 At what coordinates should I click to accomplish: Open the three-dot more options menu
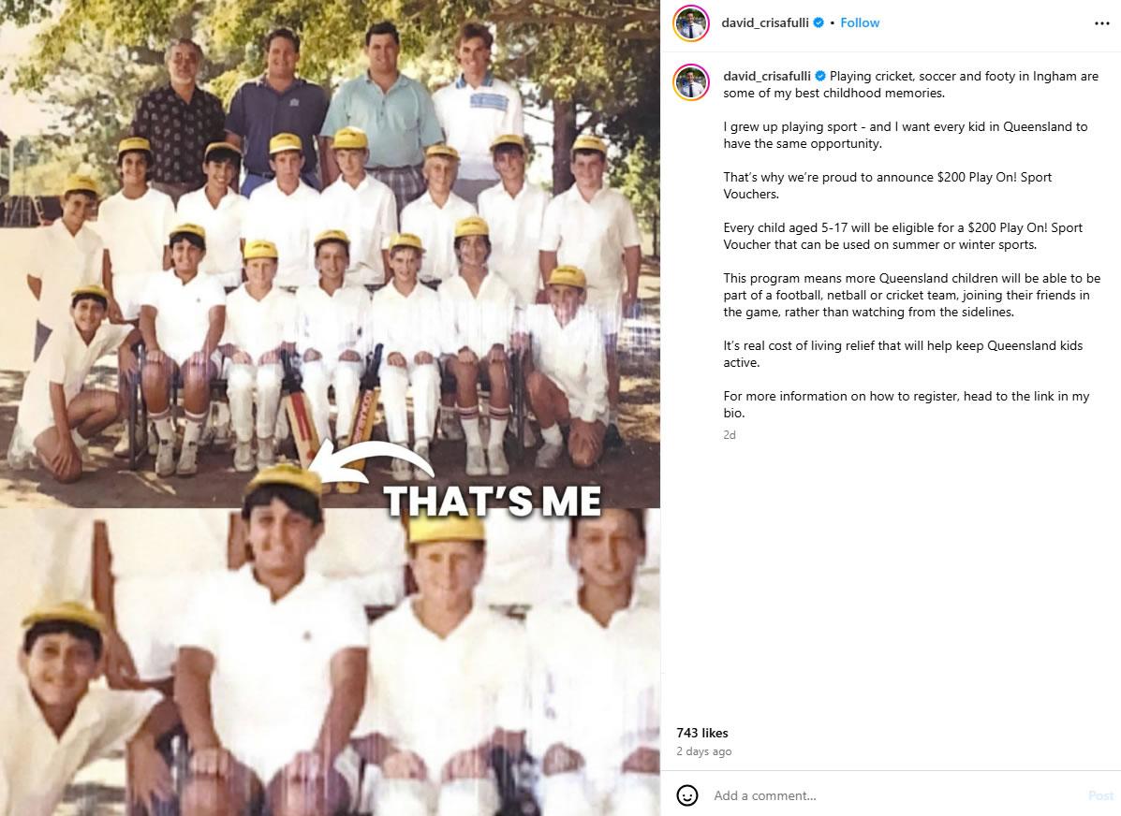(x=1101, y=23)
